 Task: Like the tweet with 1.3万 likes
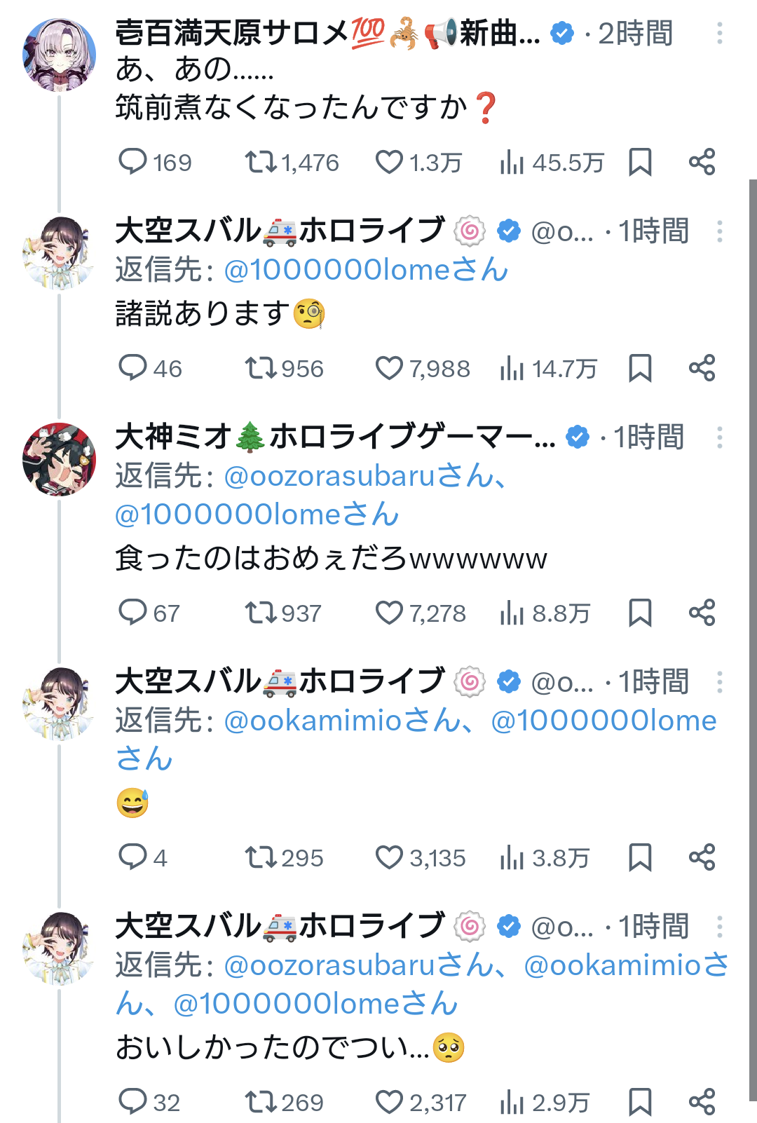[x=389, y=162]
